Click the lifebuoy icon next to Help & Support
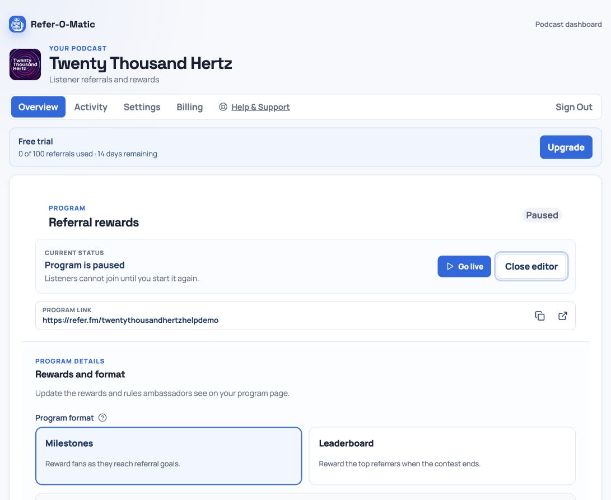Image resolution: width=611 pixels, height=500 pixels. [x=223, y=107]
